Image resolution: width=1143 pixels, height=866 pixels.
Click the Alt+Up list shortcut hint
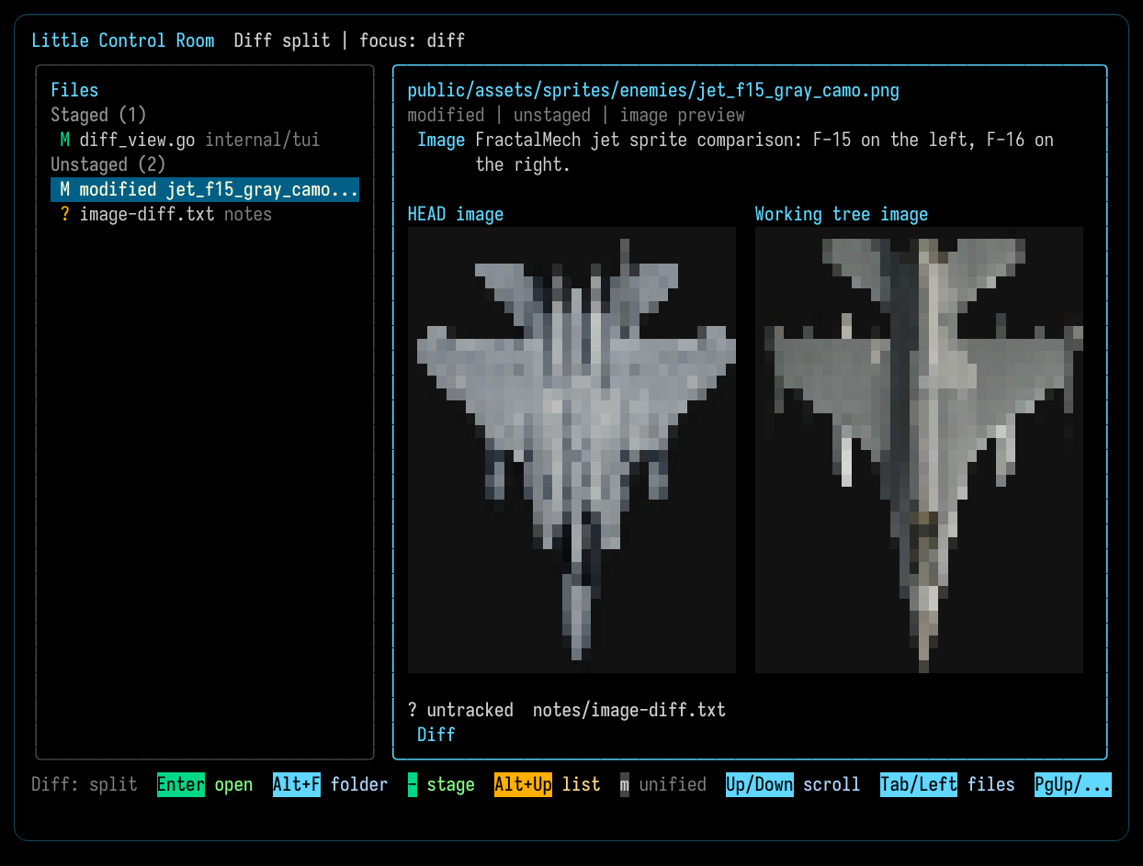pos(547,784)
